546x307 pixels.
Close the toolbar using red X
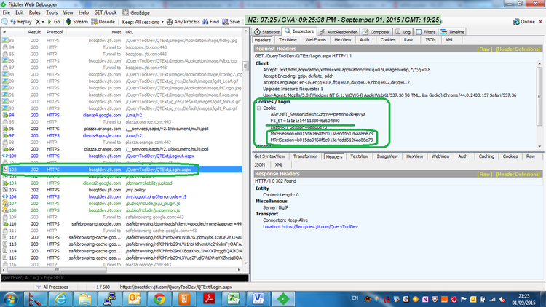[x=541, y=22]
